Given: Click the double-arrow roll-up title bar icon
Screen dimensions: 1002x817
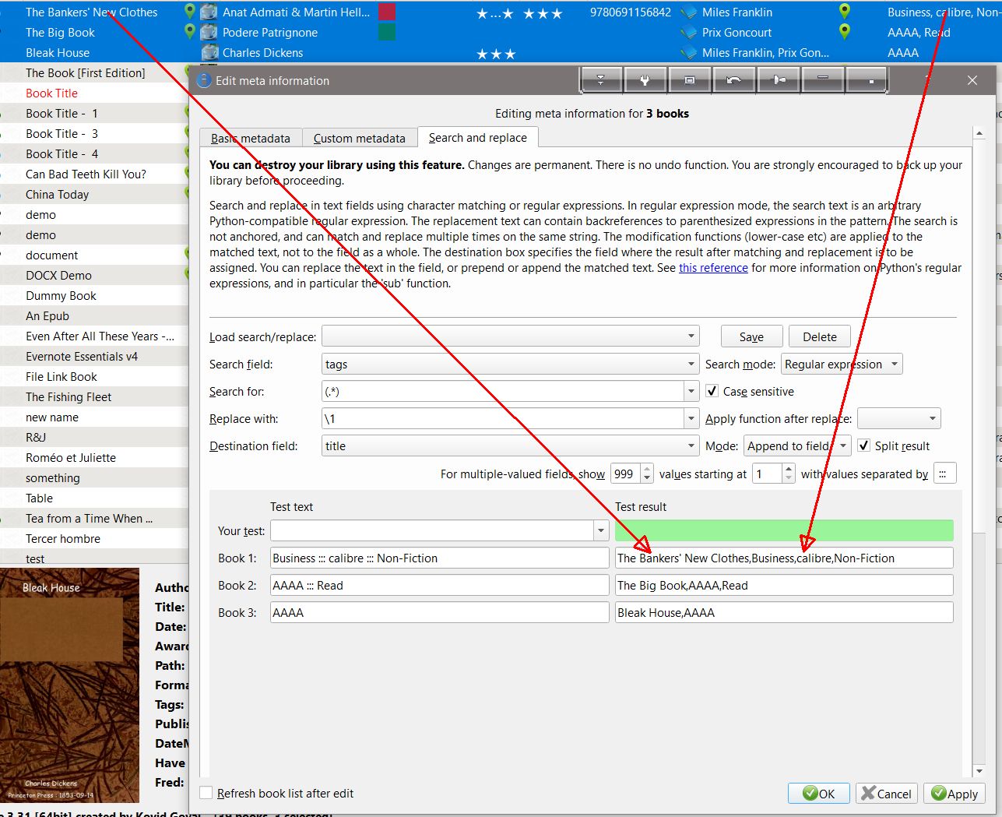Looking at the screenshot, I should coord(601,80).
